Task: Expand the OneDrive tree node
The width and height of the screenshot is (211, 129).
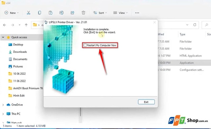Action: point(3,105)
